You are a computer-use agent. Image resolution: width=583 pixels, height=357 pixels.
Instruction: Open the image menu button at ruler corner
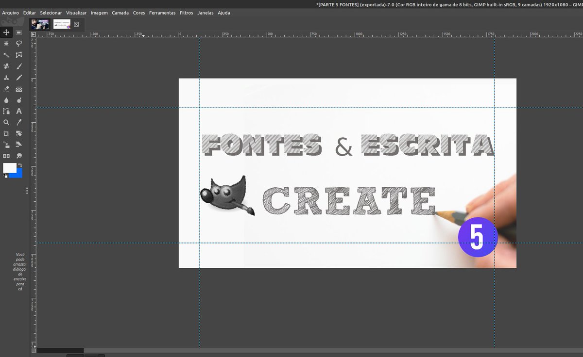tap(34, 34)
